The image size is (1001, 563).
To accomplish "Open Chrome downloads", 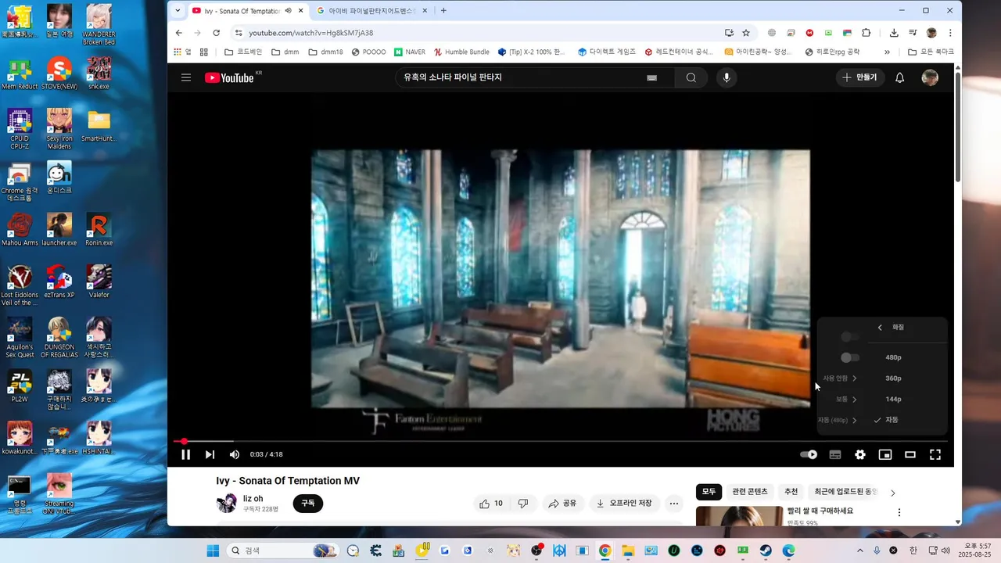I will tap(894, 33).
